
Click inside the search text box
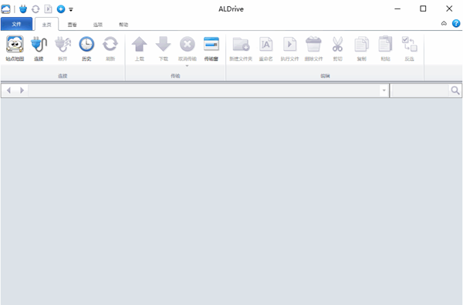tap(421, 90)
